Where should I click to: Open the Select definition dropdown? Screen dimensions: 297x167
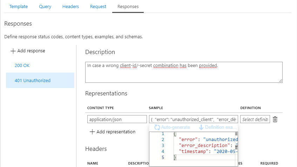255,119
